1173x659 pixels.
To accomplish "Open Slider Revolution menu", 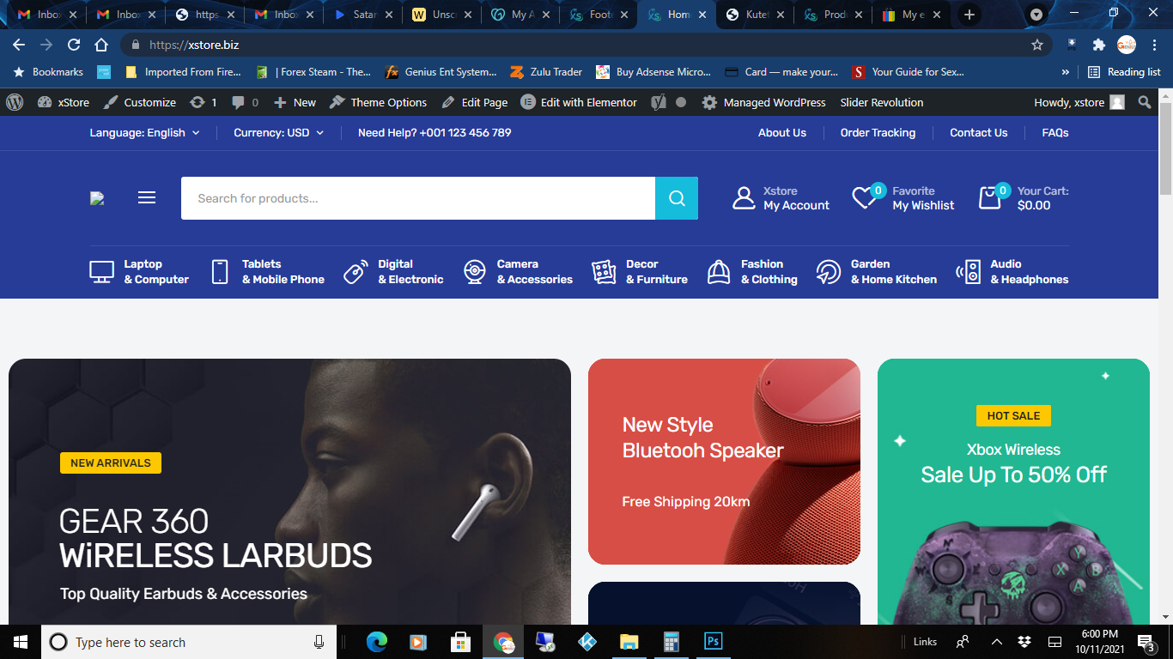I will pyautogui.click(x=882, y=102).
